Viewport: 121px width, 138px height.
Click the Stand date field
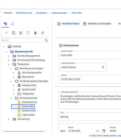[x=90, y=79]
